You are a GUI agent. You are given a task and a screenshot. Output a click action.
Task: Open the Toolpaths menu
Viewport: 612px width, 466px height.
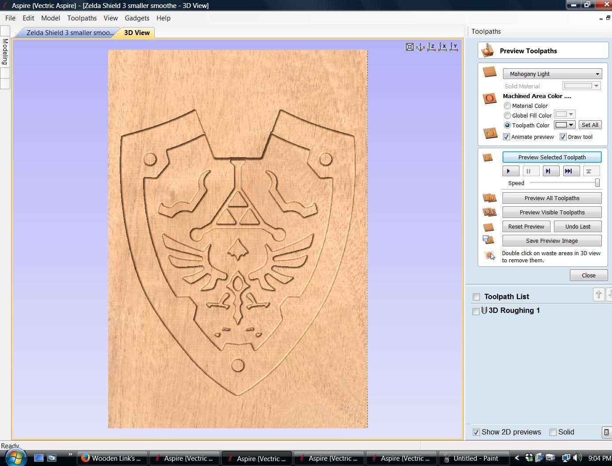82,18
